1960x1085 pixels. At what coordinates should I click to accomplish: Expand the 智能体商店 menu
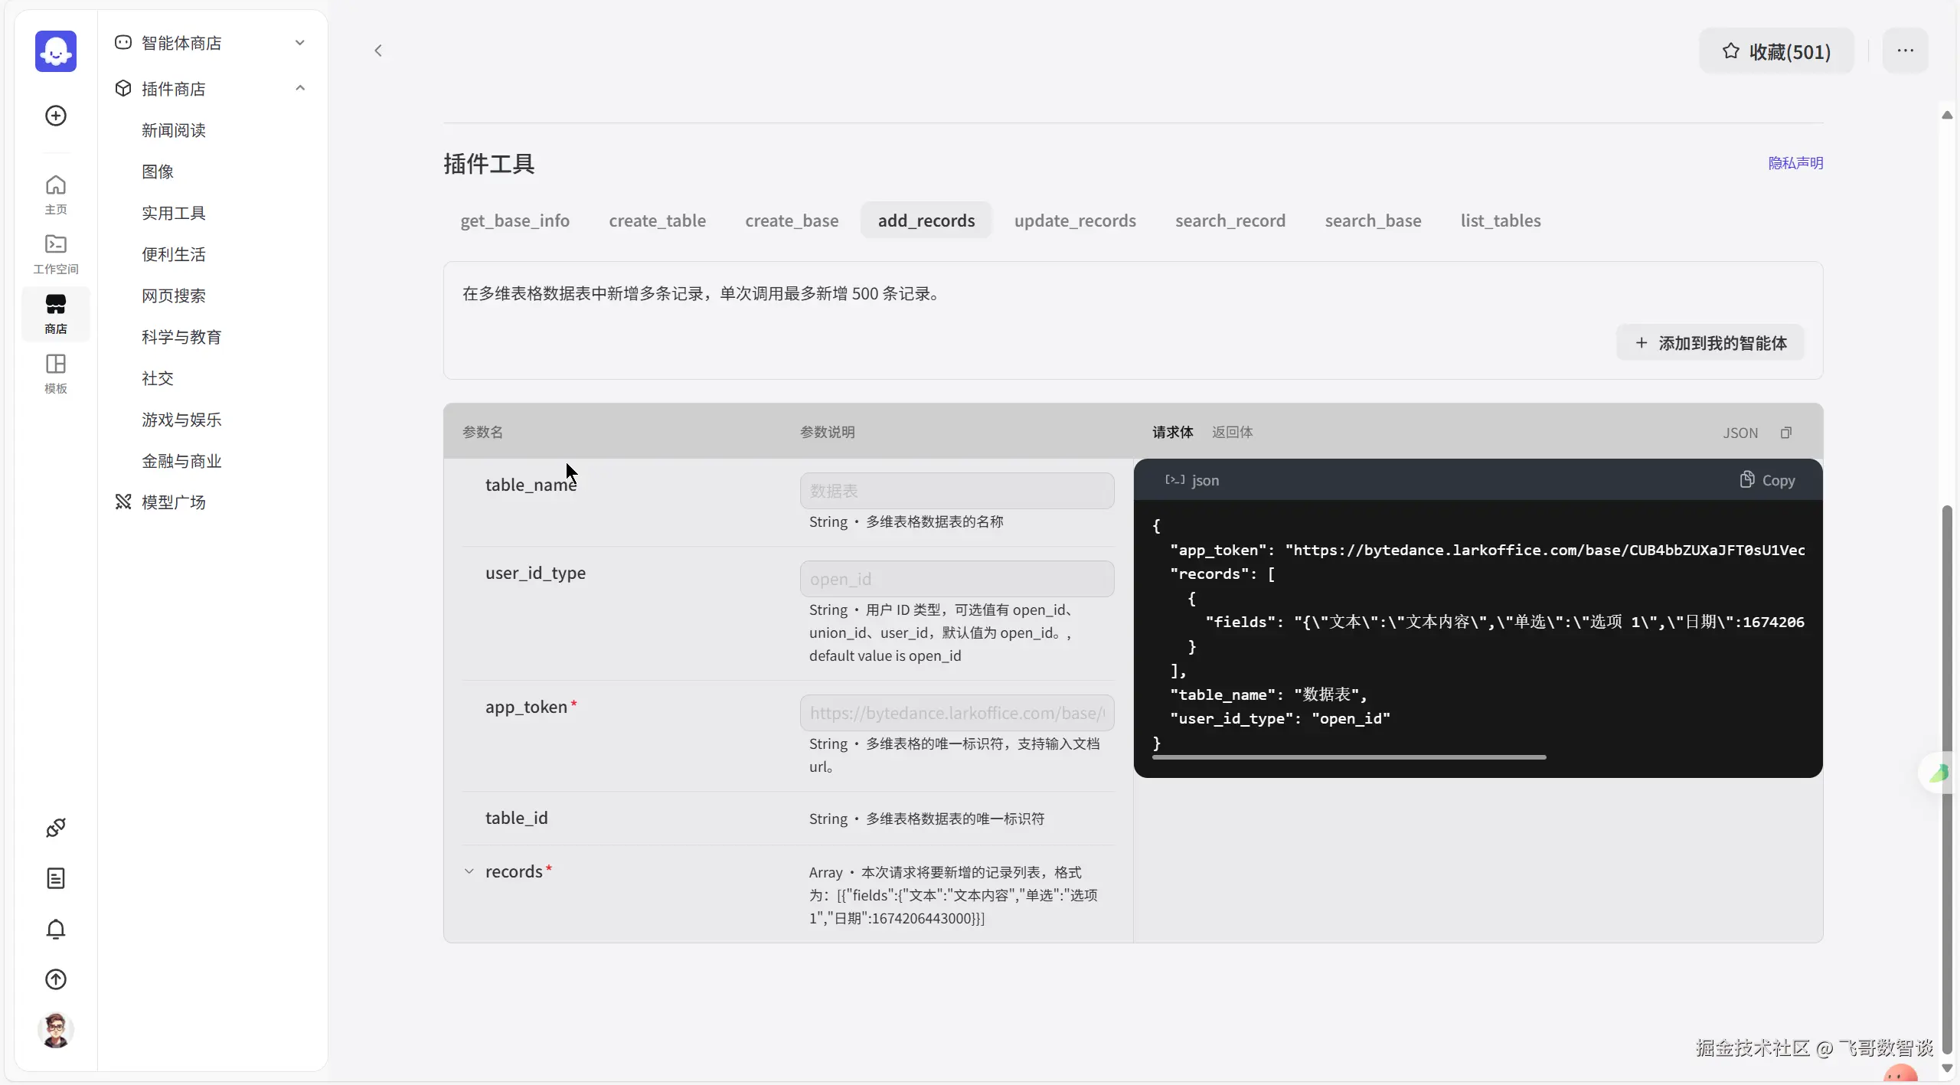coord(299,43)
